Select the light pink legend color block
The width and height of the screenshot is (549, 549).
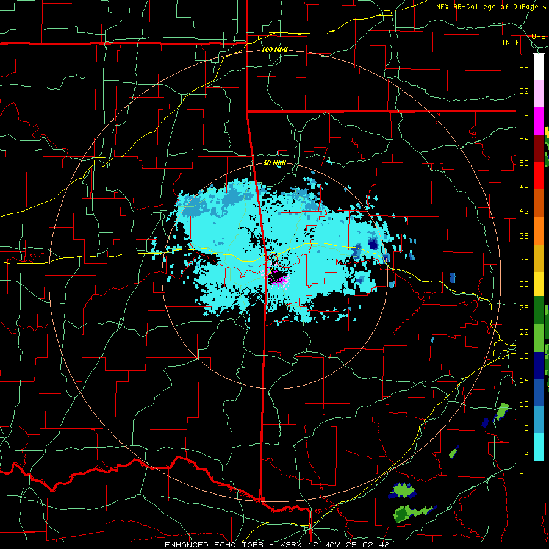tap(539, 94)
